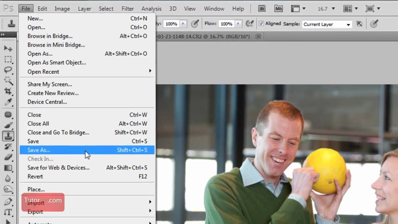The height and width of the screenshot is (224, 398).
Task: Select the Gradient tool
Action: tap(8, 168)
